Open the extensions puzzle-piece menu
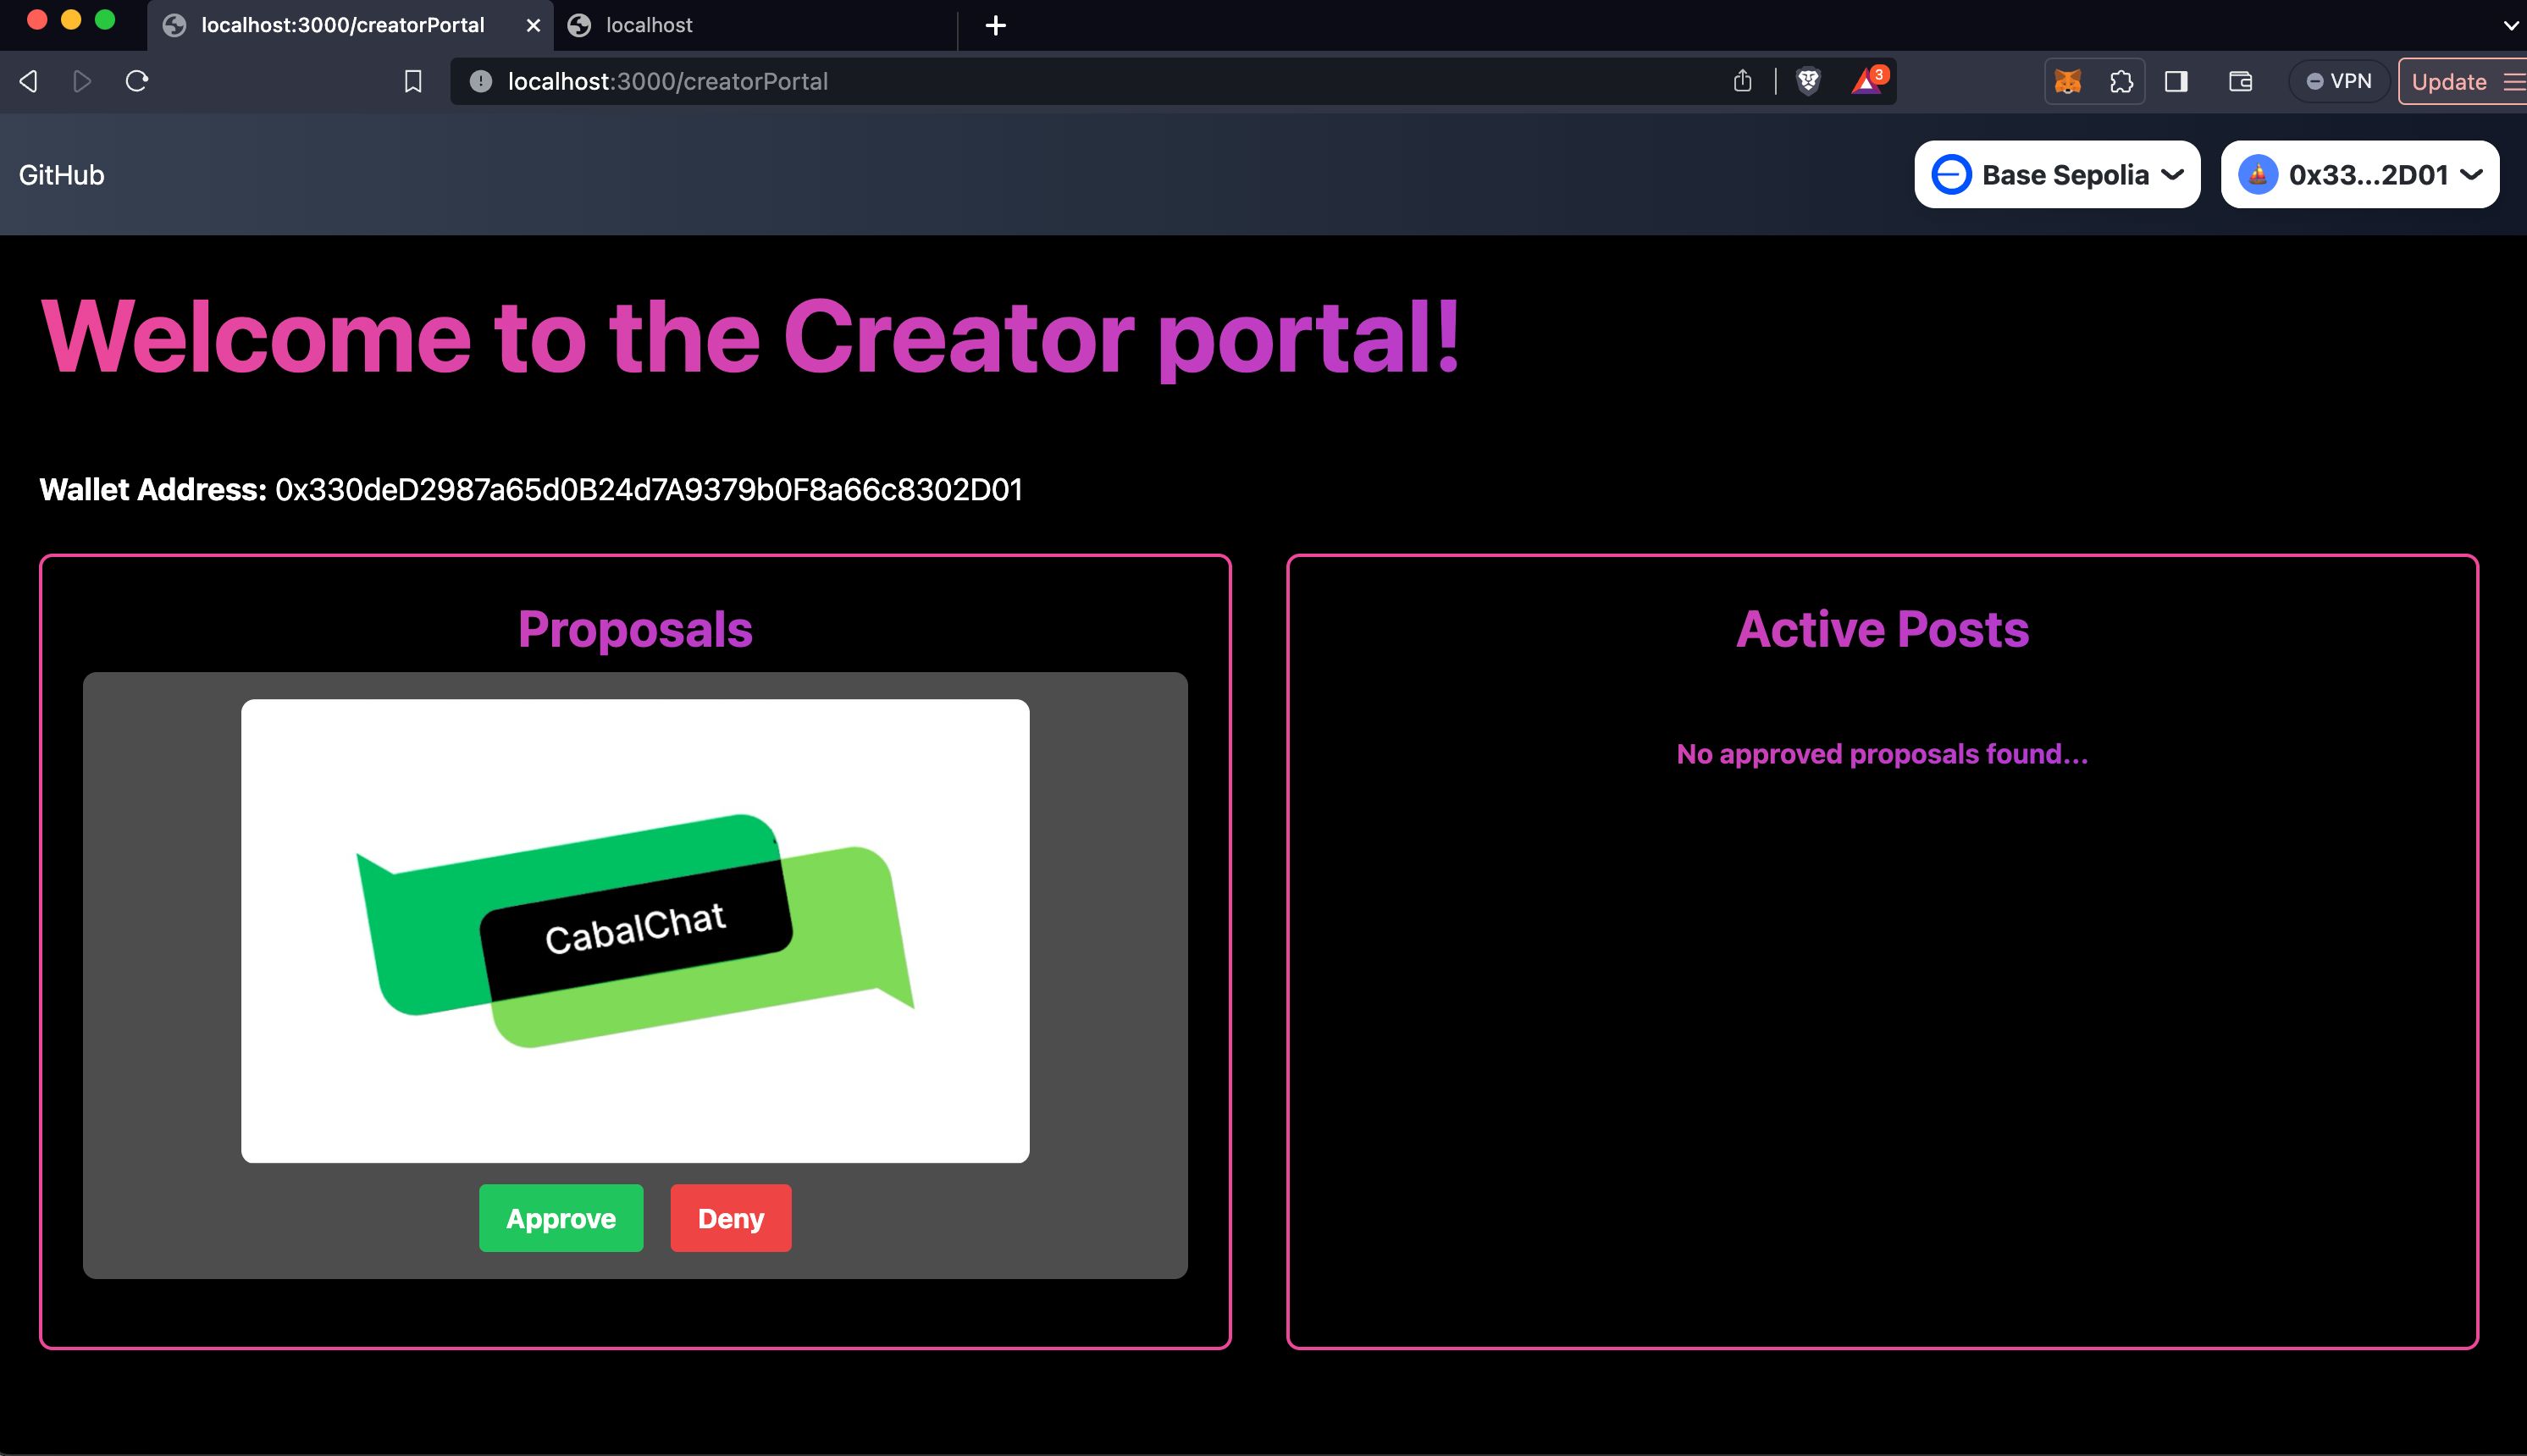 pyautogui.click(x=2121, y=81)
